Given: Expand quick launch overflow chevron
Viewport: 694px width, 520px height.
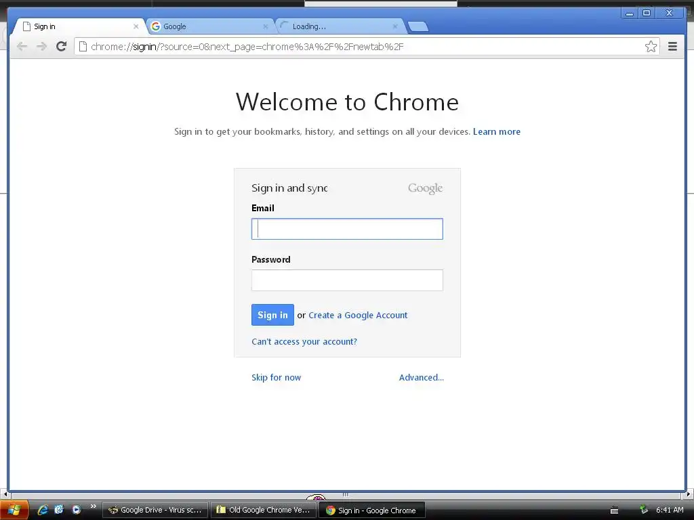Looking at the screenshot, I should (93, 506).
